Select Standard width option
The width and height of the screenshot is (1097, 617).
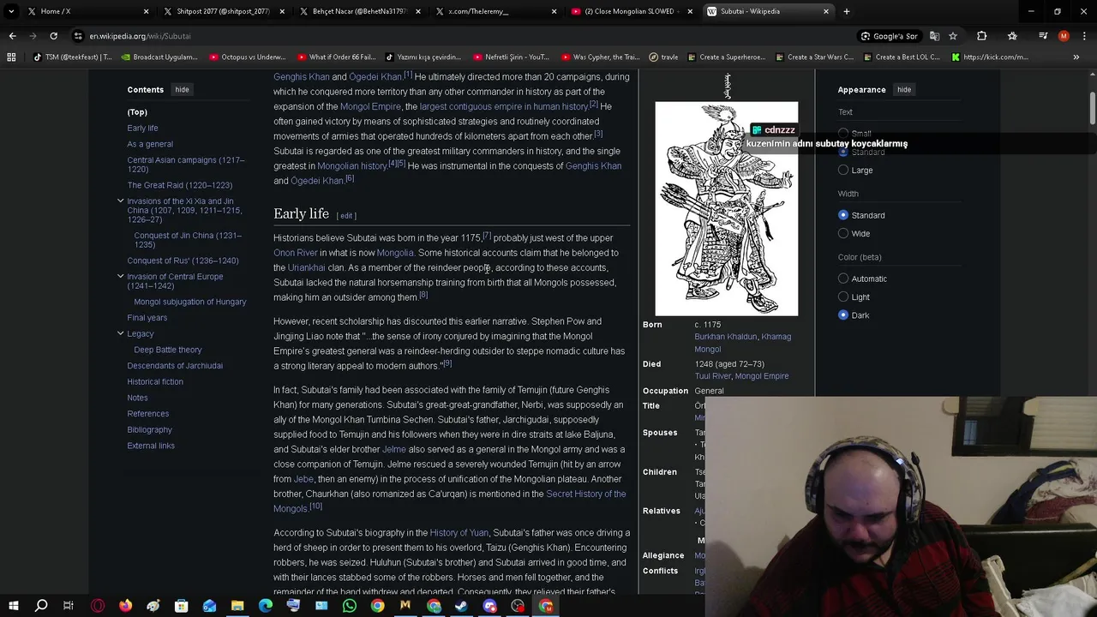pos(843,215)
